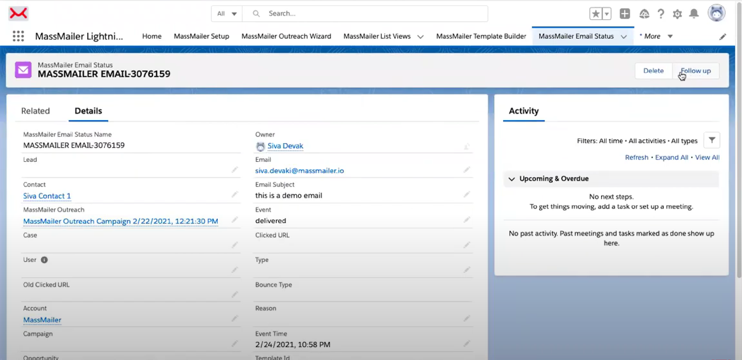Open the Help question mark icon

(x=660, y=14)
